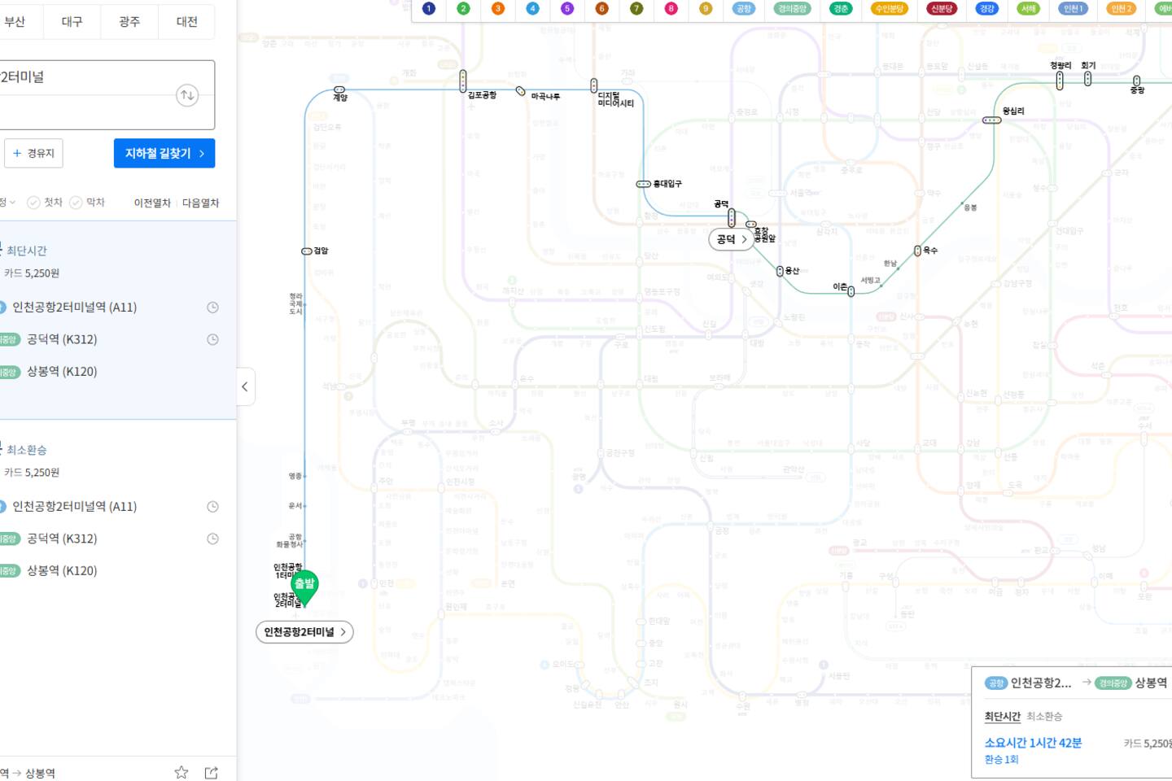Select line 2 green circle icon
Screen dimensions: 1172x781
click(x=463, y=9)
